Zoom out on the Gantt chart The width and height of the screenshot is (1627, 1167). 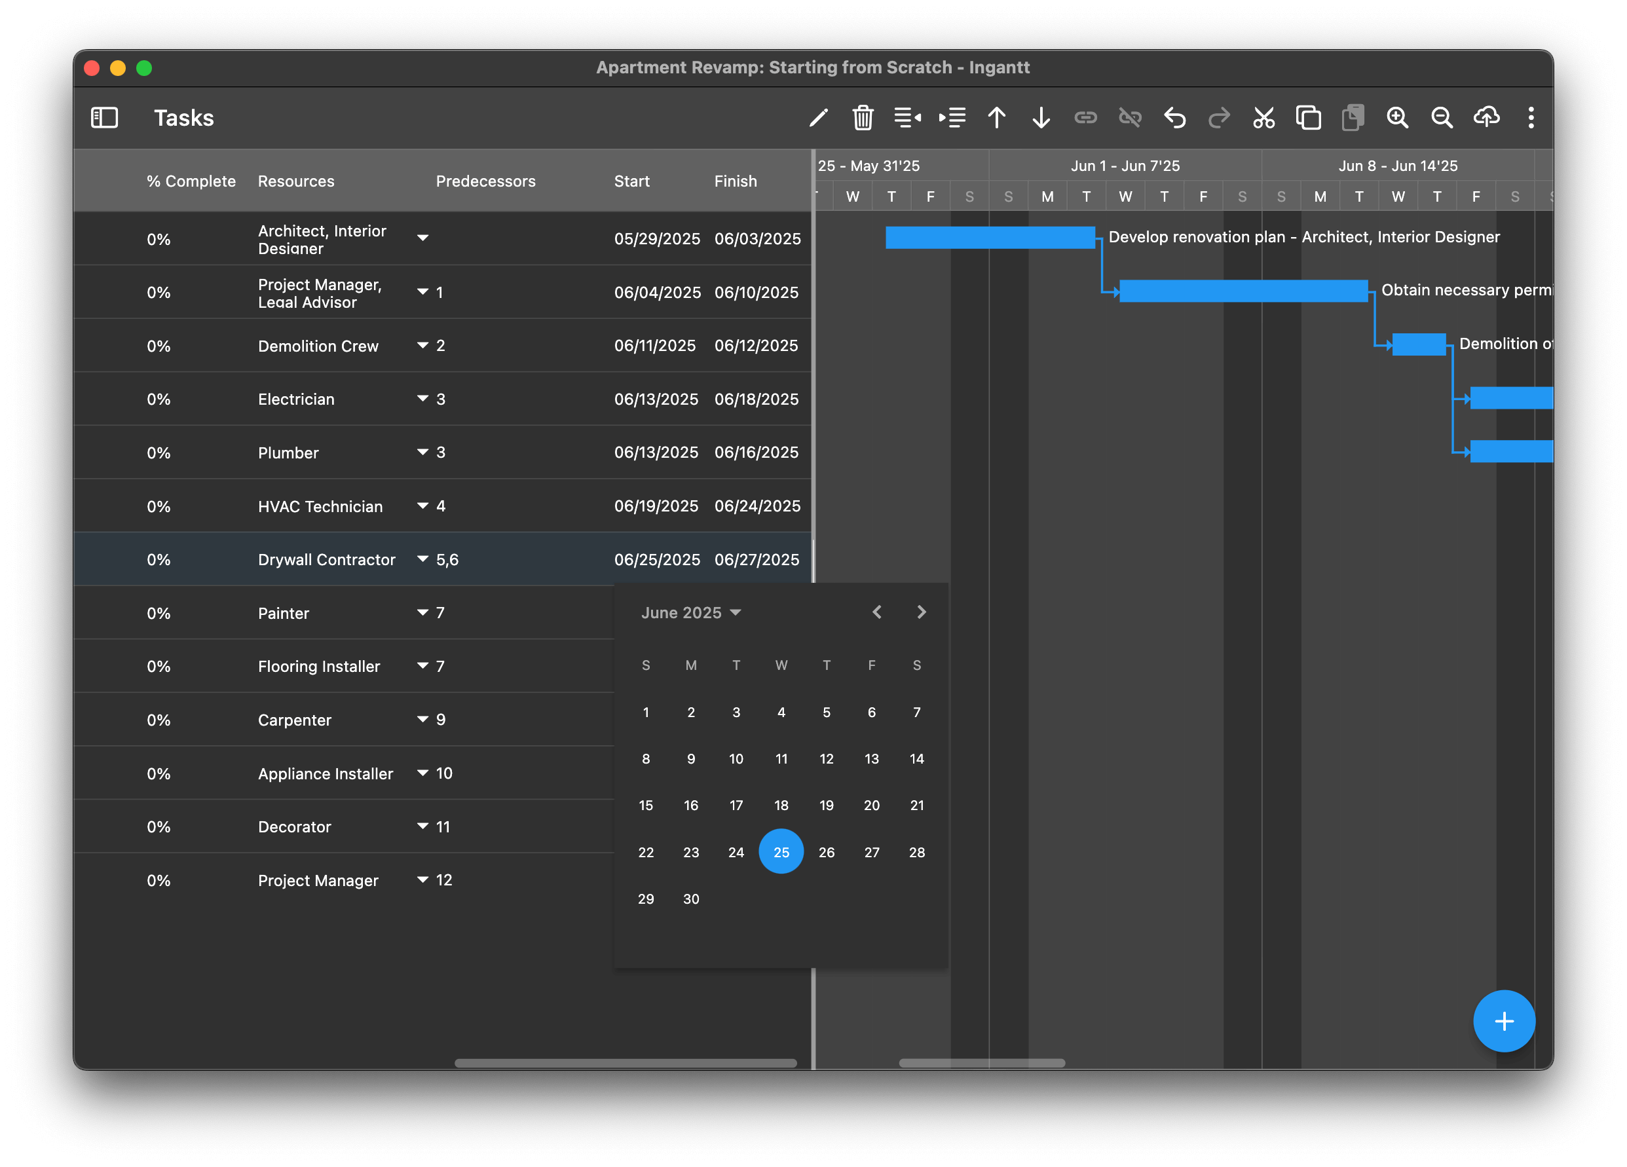pyautogui.click(x=1442, y=118)
